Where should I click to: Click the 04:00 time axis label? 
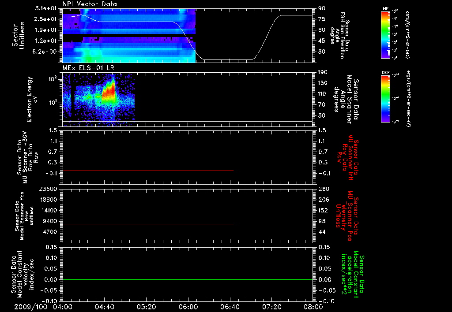click(62, 307)
